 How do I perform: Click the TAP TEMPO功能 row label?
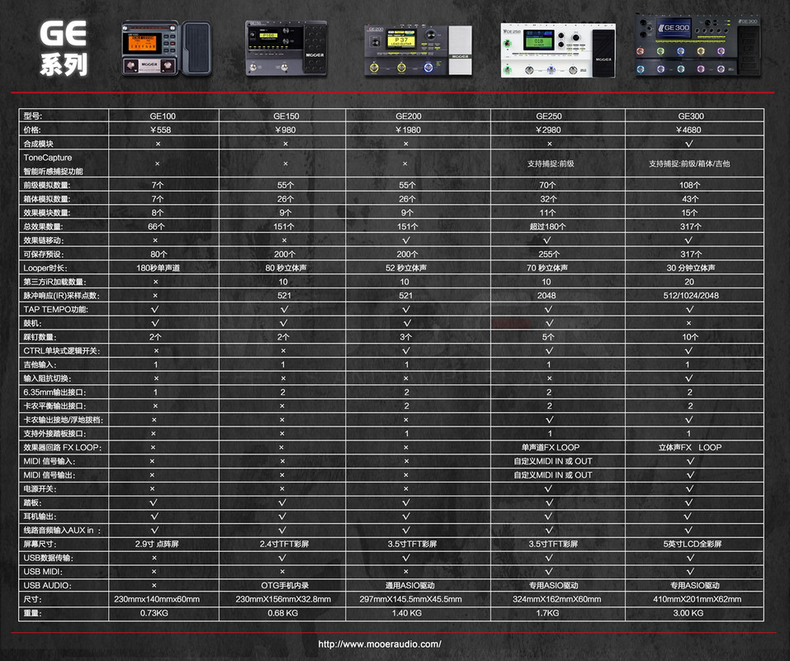[55, 309]
